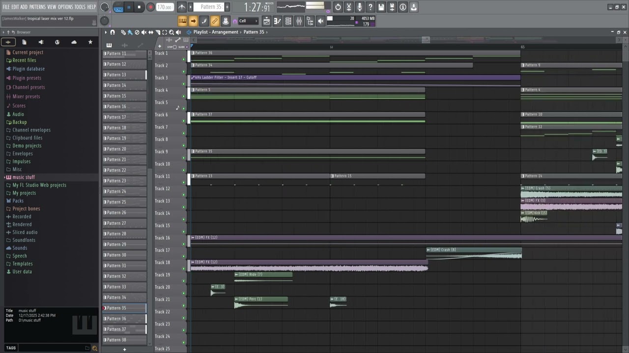Open the metronome button
This screenshot has width=629, height=353.
pyautogui.click(x=181, y=7)
